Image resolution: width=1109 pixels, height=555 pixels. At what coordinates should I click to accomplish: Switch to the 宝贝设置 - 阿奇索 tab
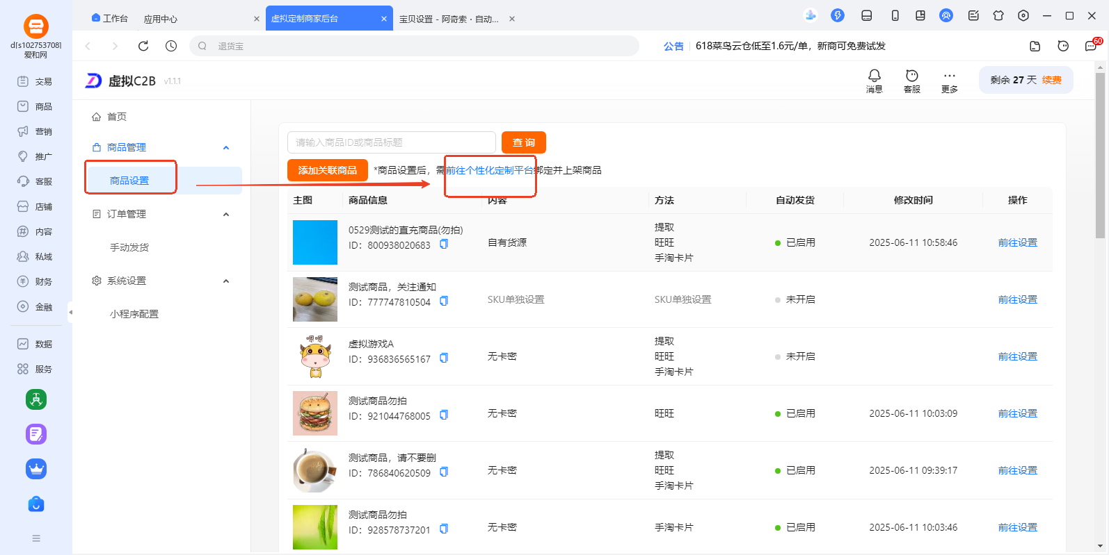point(449,19)
